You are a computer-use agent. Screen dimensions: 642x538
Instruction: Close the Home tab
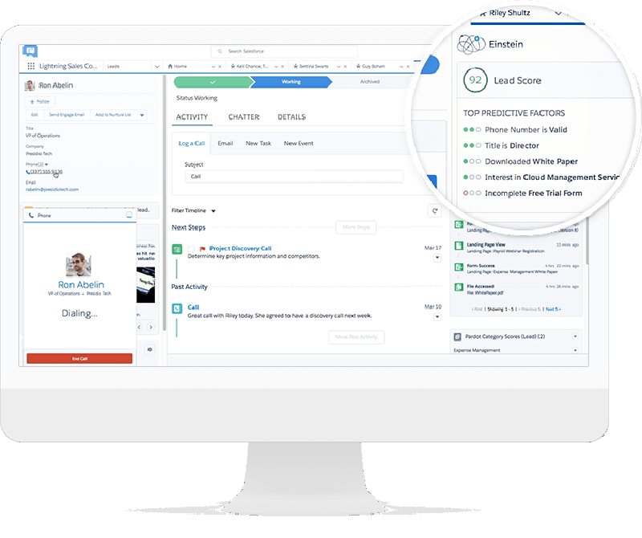coord(220,67)
